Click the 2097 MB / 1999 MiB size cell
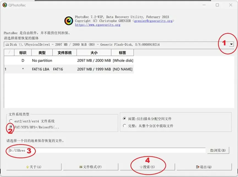The image size is (238, 177). (94, 69)
